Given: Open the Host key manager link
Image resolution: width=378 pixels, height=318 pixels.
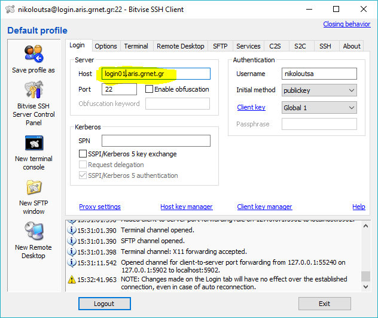Looking at the screenshot, I should click(x=186, y=207).
